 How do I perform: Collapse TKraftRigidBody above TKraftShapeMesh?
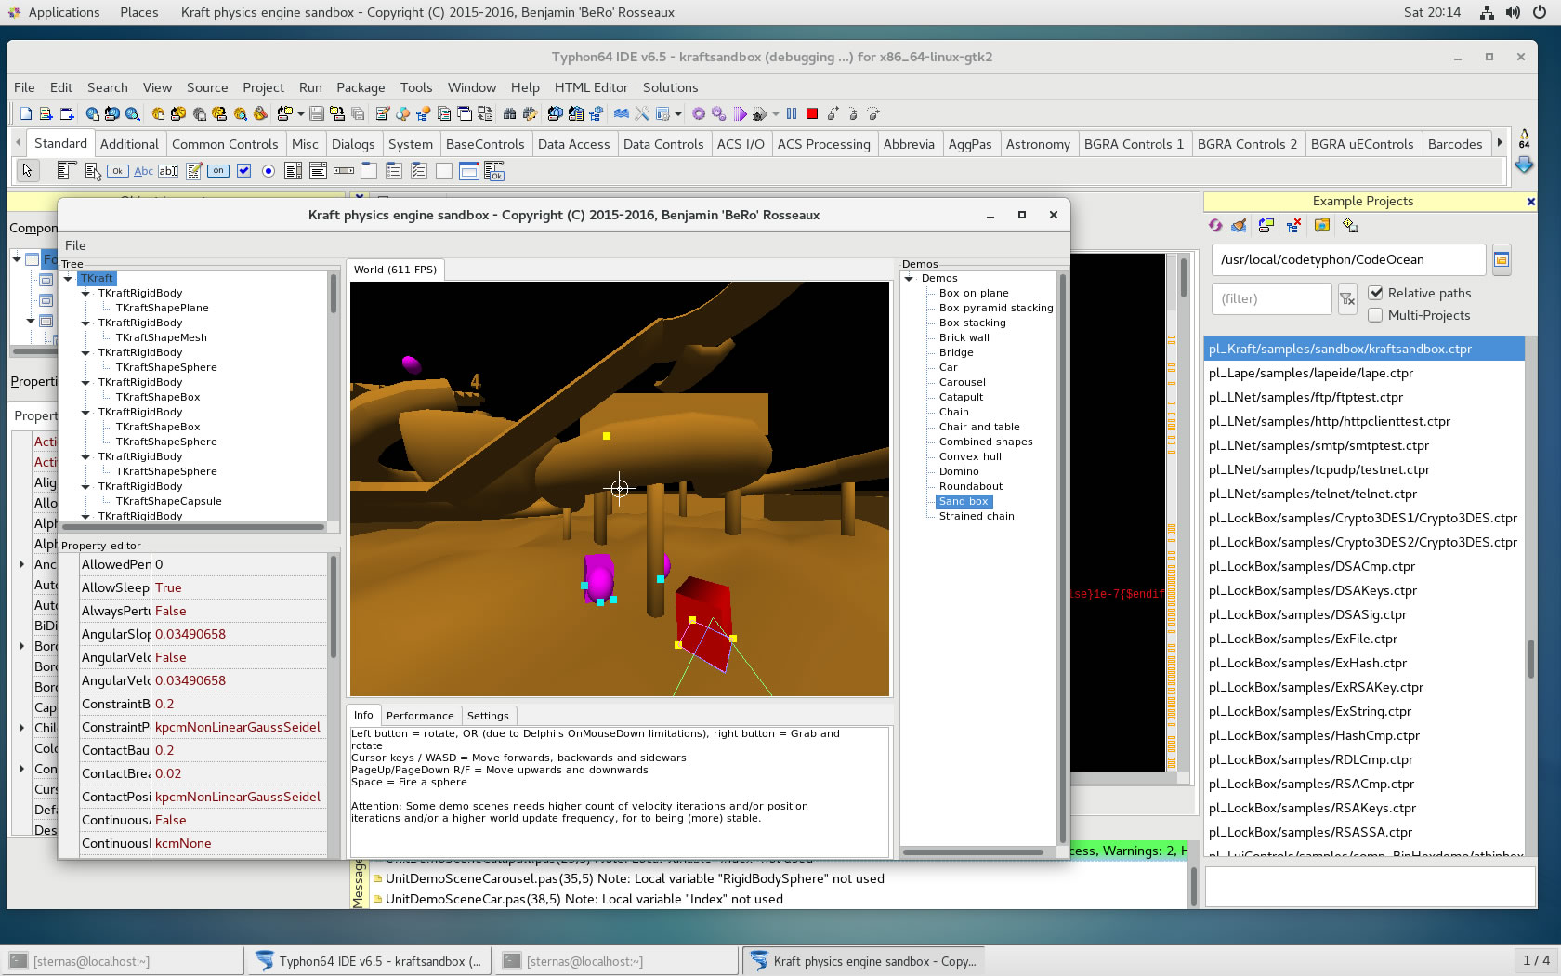(x=85, y=323)
